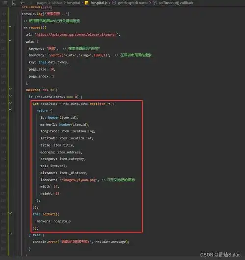Click the height: 35 line
This screenshot has width=245, height=260.
50,194
